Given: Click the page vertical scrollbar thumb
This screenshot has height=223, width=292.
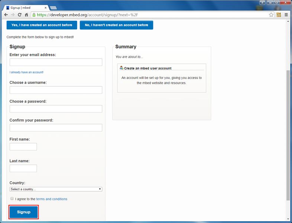Looking at the screenshot, I should (x=288, y=136).
